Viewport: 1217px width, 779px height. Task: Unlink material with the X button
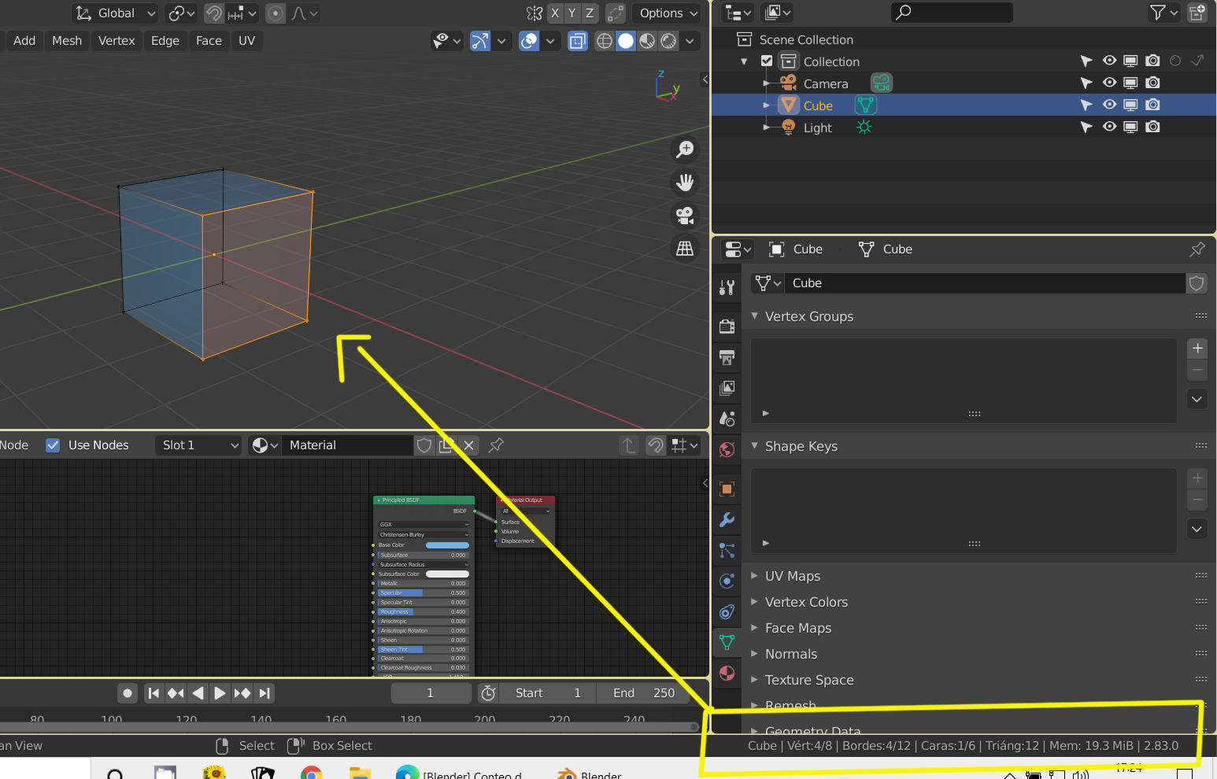pos(468,445)
